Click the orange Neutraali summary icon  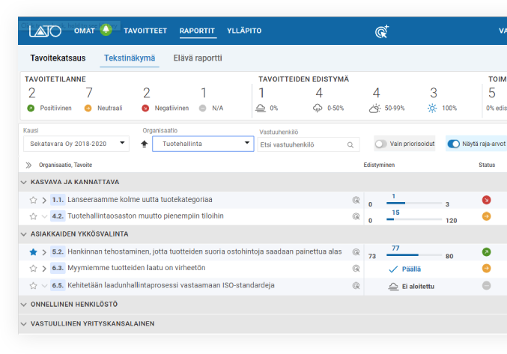88,109
